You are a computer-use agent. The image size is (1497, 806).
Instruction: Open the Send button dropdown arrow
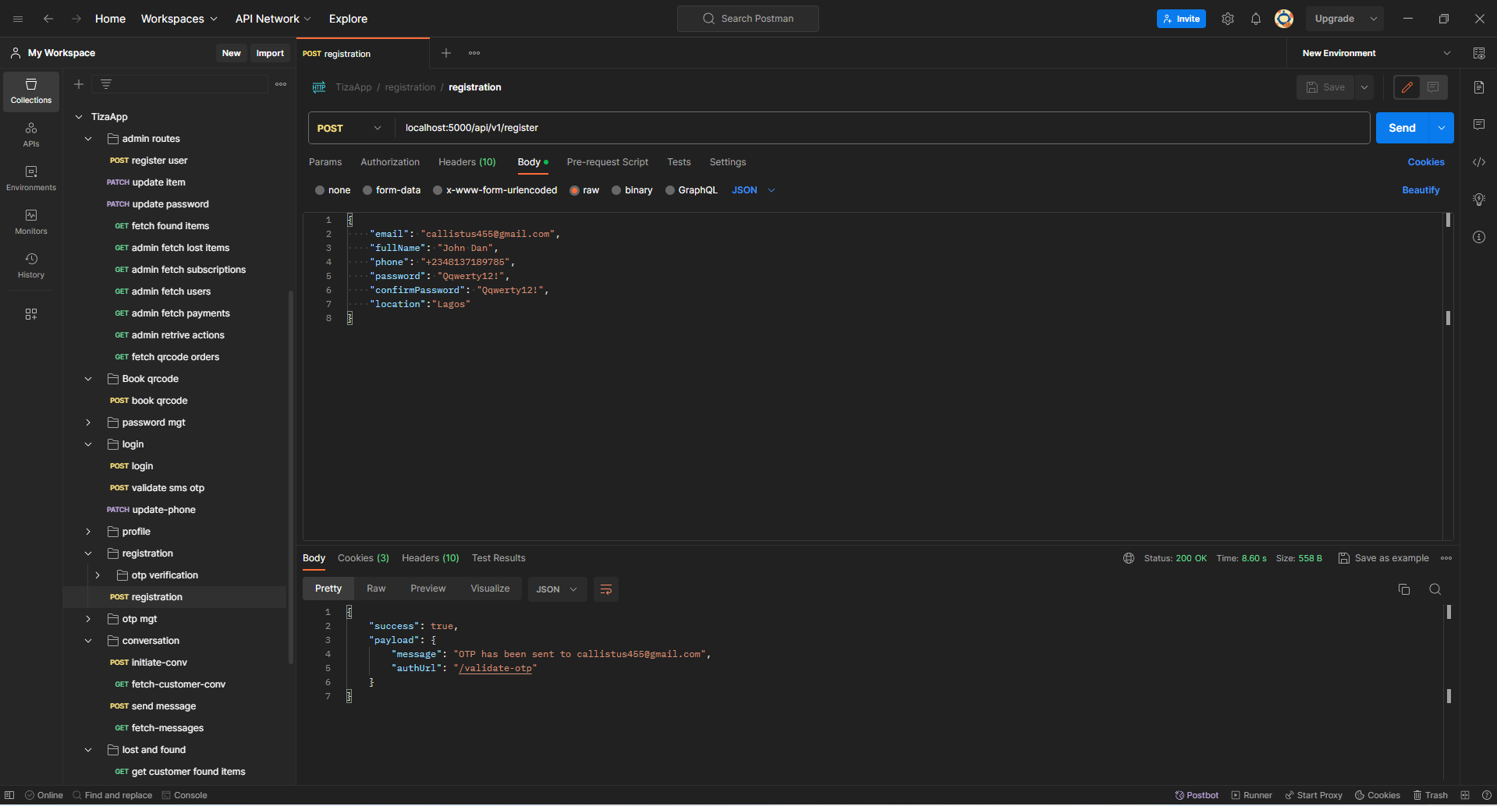[1442, 128]
